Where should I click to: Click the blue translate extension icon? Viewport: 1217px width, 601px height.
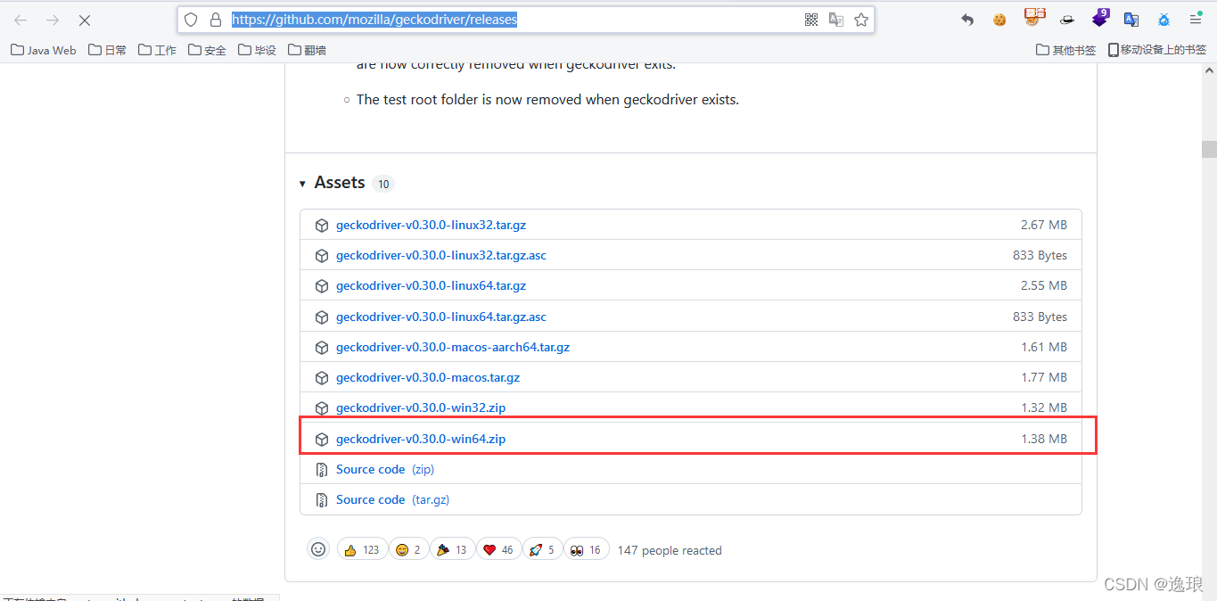1131,20
